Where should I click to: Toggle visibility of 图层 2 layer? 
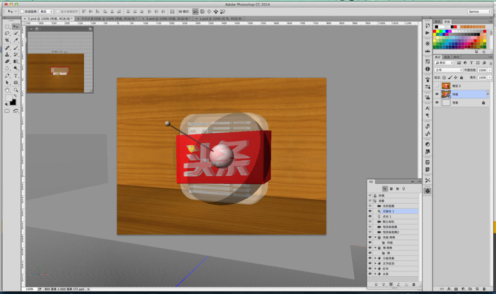click(x=437, y=86)
